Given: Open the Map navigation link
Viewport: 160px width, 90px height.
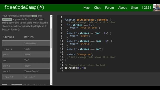Looking at the screenshot, I should pos(86,8).
